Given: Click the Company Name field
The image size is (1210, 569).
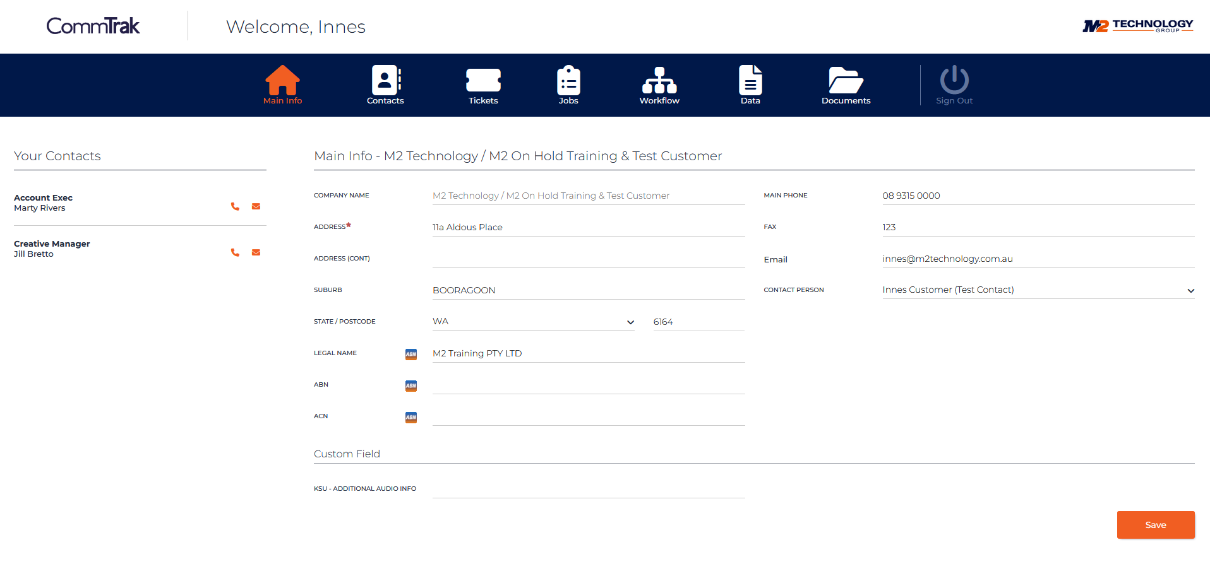Looking at the screenshot, I should pos(589,196).
